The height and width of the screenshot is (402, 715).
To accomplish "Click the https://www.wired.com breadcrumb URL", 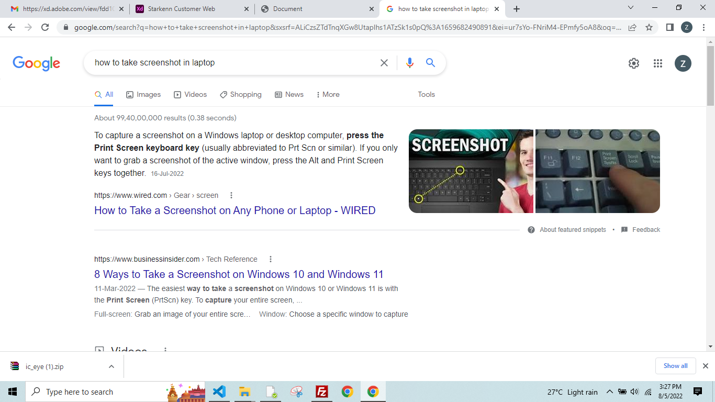I will [130, 195].
